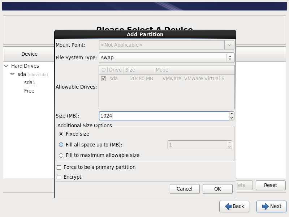Select the Fixed size radio option

pos(61,134)
